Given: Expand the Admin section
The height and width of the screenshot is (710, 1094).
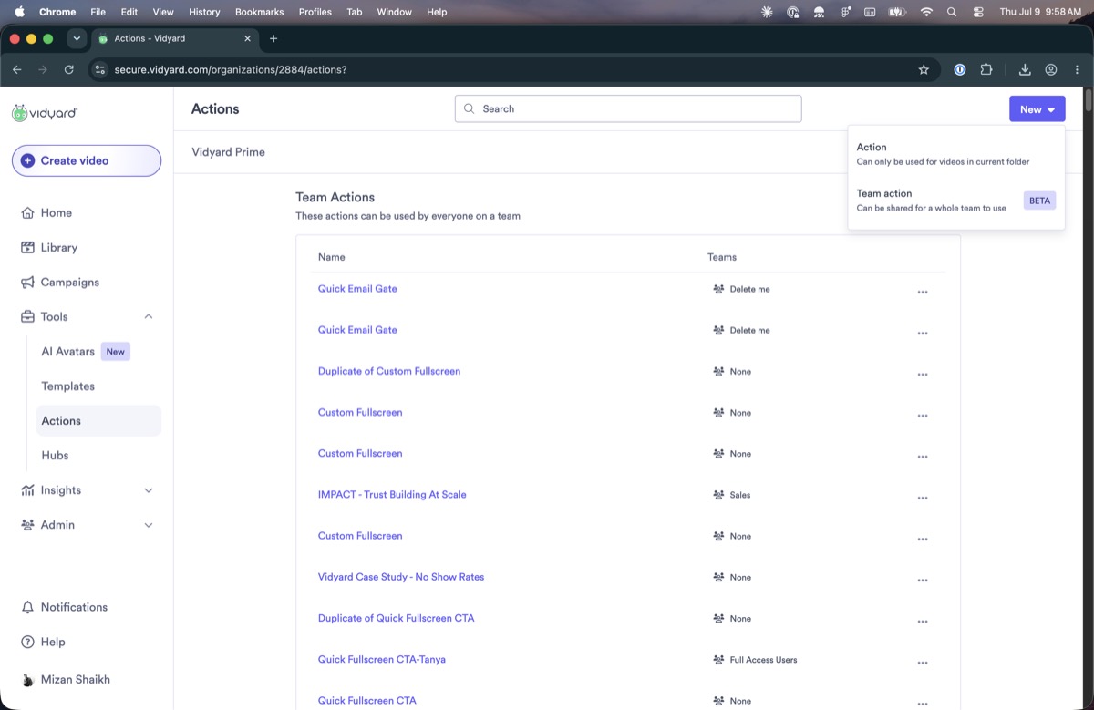Looking at the screenshot, I should coord(149,525).
